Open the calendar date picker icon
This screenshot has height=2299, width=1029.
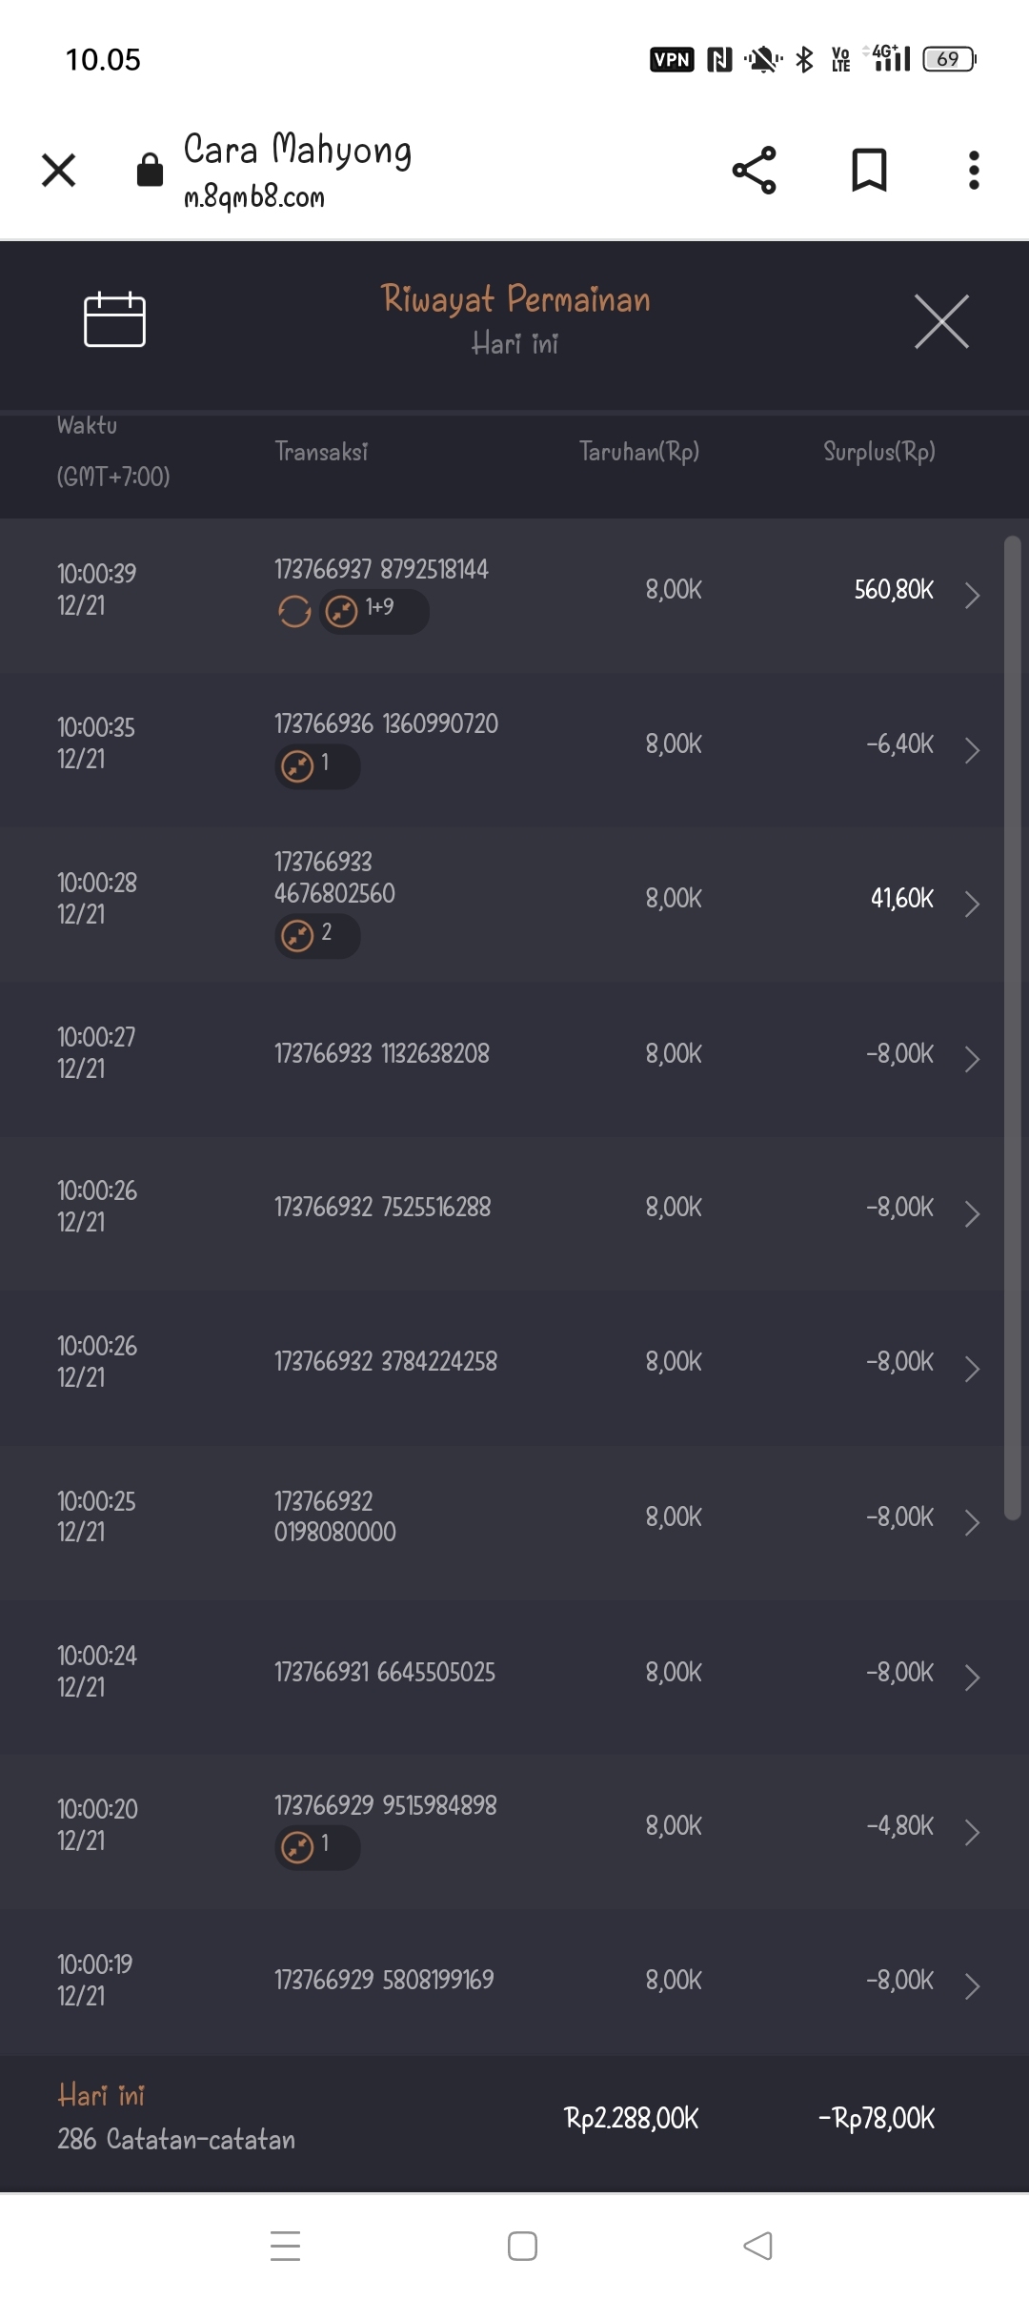pos(114,320)
